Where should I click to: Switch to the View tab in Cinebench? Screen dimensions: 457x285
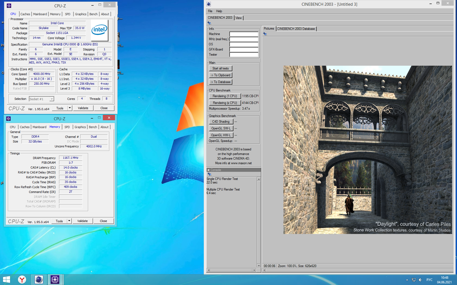239,18
